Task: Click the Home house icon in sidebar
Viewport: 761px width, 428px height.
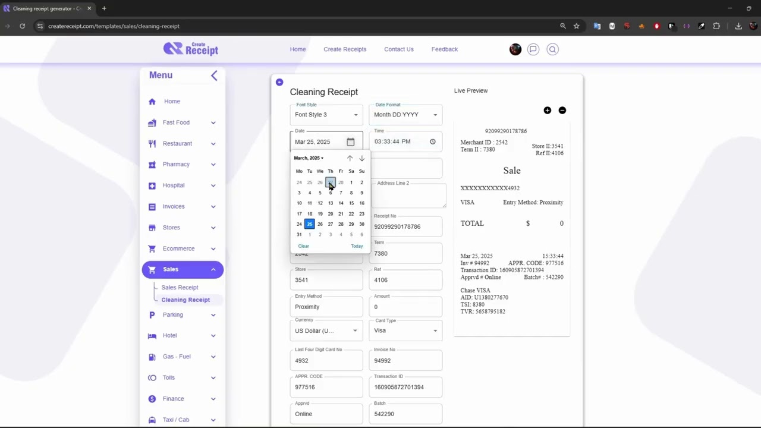Action: click(152, 102)
